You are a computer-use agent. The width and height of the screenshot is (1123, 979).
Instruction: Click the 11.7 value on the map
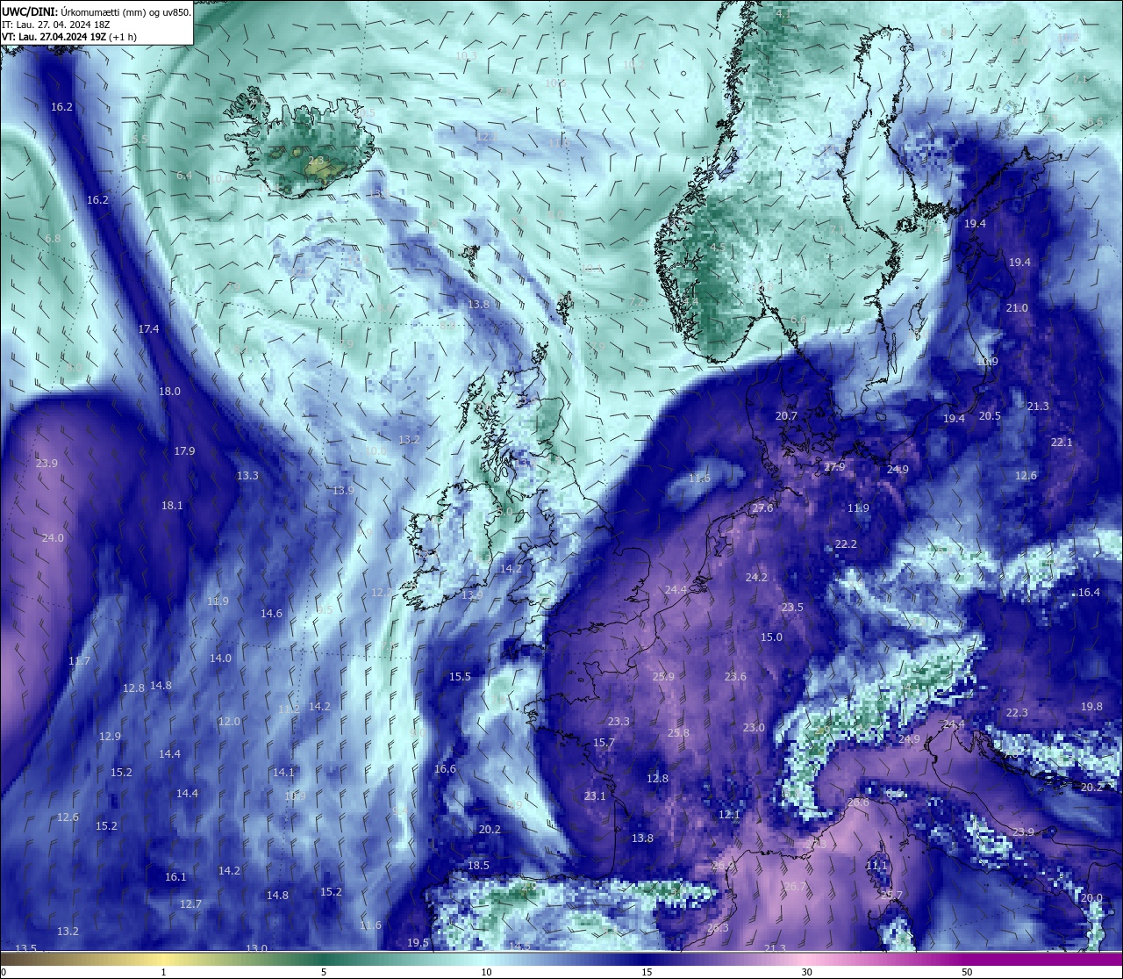[79, 661]
